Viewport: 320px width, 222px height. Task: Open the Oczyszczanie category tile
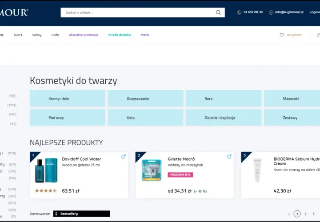coord(146,99)
